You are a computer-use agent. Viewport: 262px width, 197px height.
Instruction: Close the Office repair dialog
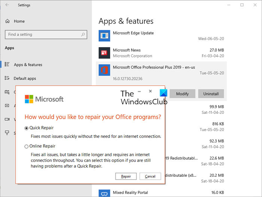[150, 91]
